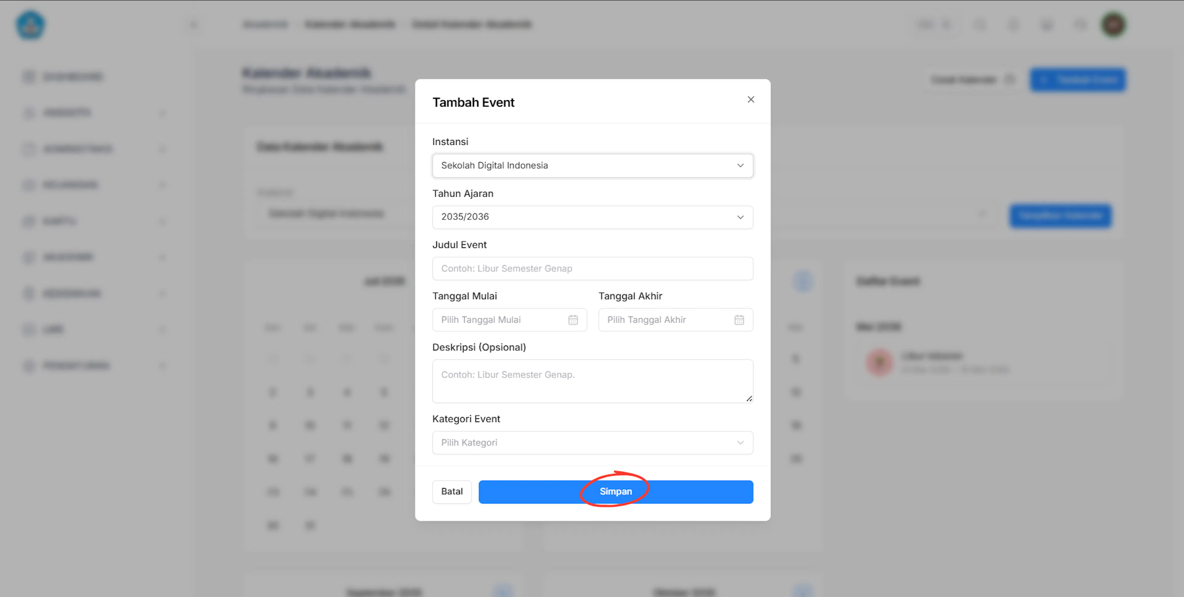Open the Instansi dropdown
Image resolution: width=1184 pixels, height=597 pixels.
592,166
